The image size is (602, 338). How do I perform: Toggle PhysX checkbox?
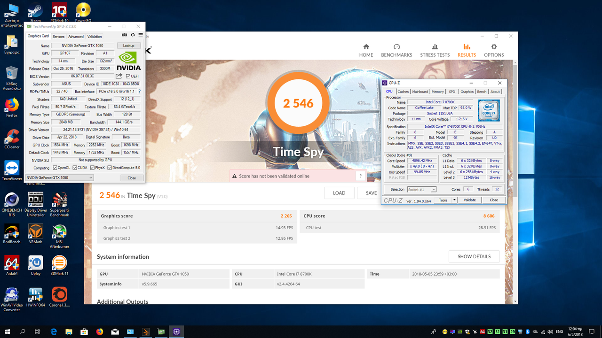(x=92, y=168)
